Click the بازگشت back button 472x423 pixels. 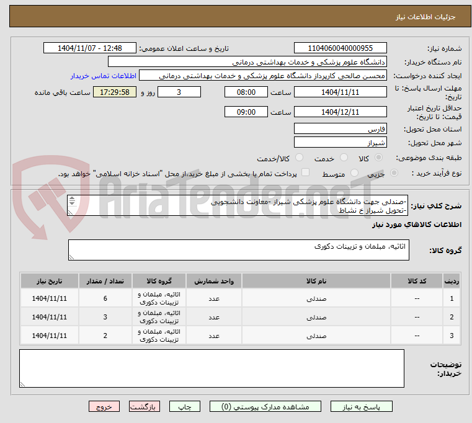[x=144, y=406]
